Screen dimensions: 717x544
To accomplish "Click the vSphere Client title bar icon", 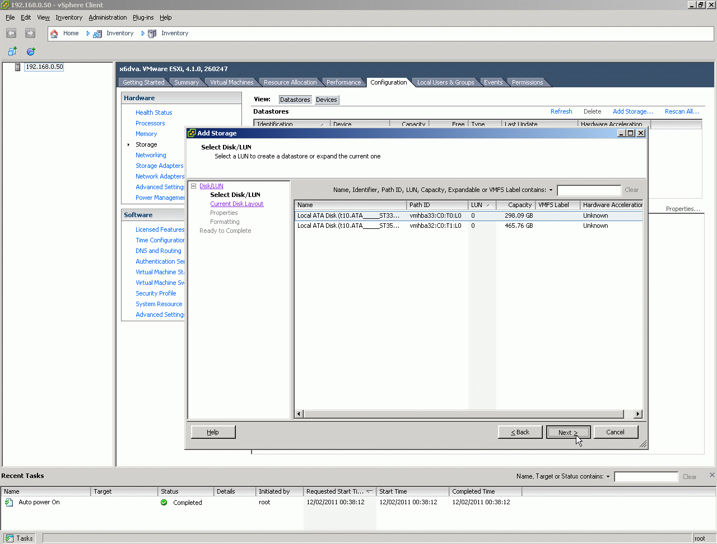I will point(5,5).
